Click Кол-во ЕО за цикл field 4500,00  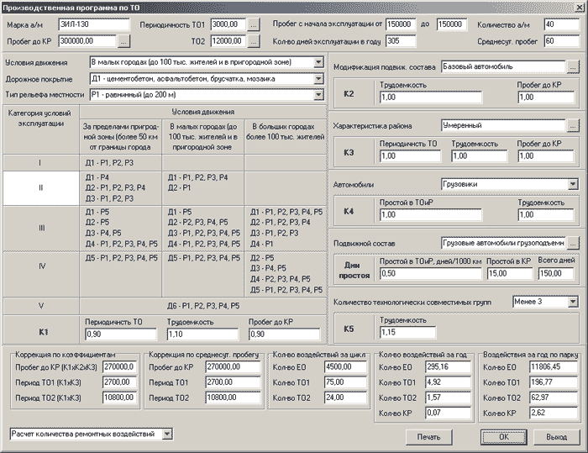tap(345, 367)
